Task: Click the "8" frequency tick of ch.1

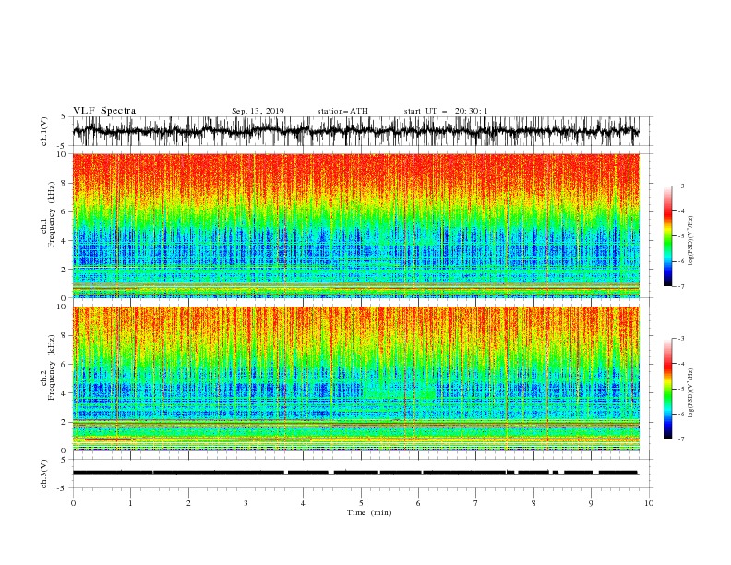Action: click(65, 183)
